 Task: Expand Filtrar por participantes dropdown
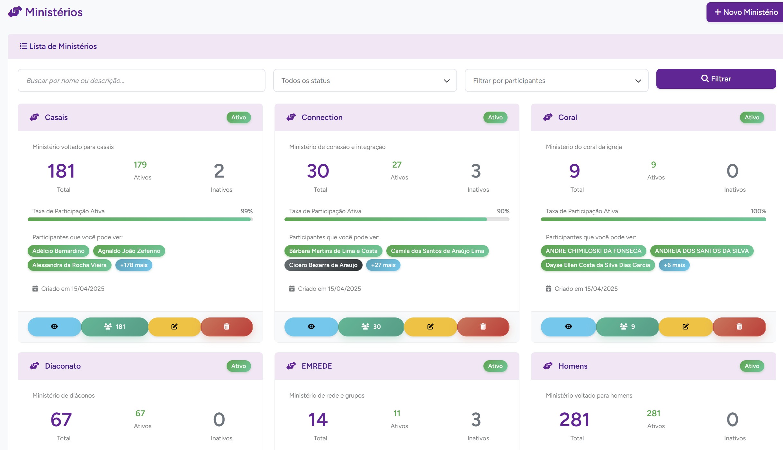click(x=556, y=81)
